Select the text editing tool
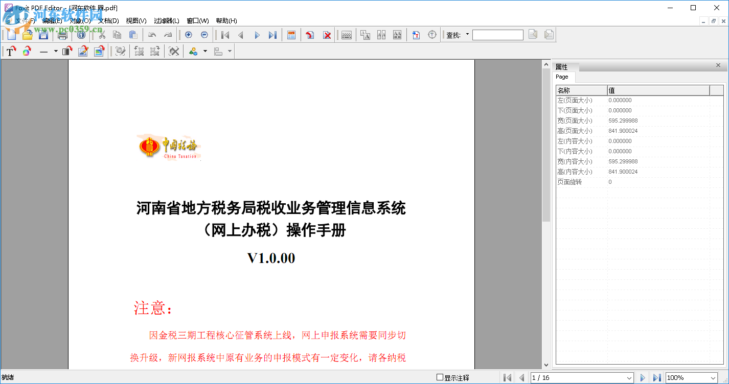This screenshot has width=729, height=384. [10, 51]
